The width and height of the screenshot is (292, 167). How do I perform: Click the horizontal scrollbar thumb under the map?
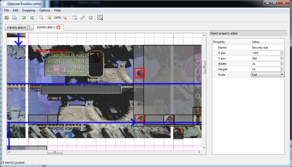(55, 152)
